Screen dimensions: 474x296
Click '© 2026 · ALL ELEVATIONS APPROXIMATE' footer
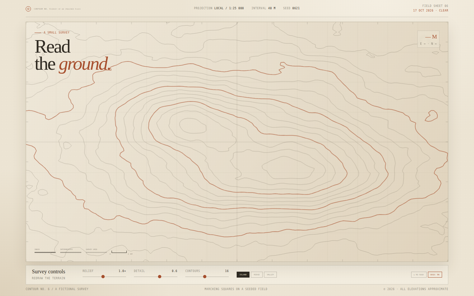(416, 289)
